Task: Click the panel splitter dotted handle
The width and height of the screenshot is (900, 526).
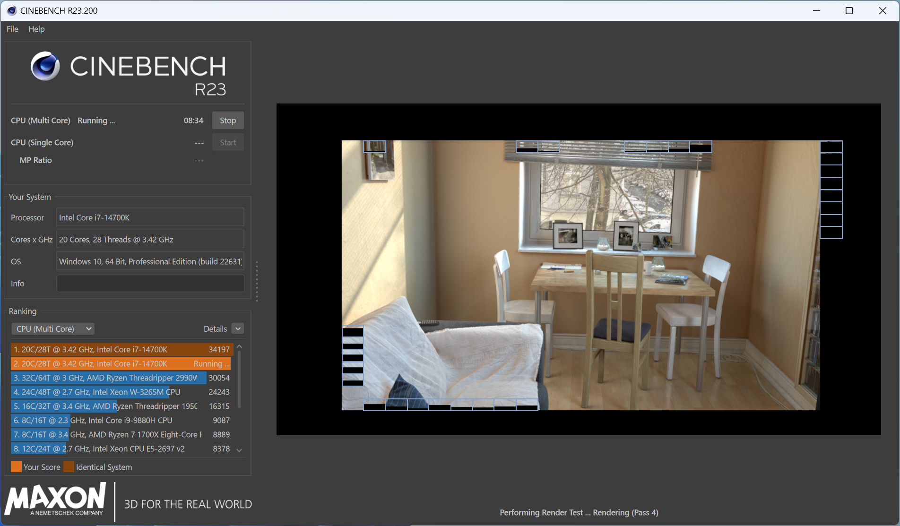Action: [257, 281]
